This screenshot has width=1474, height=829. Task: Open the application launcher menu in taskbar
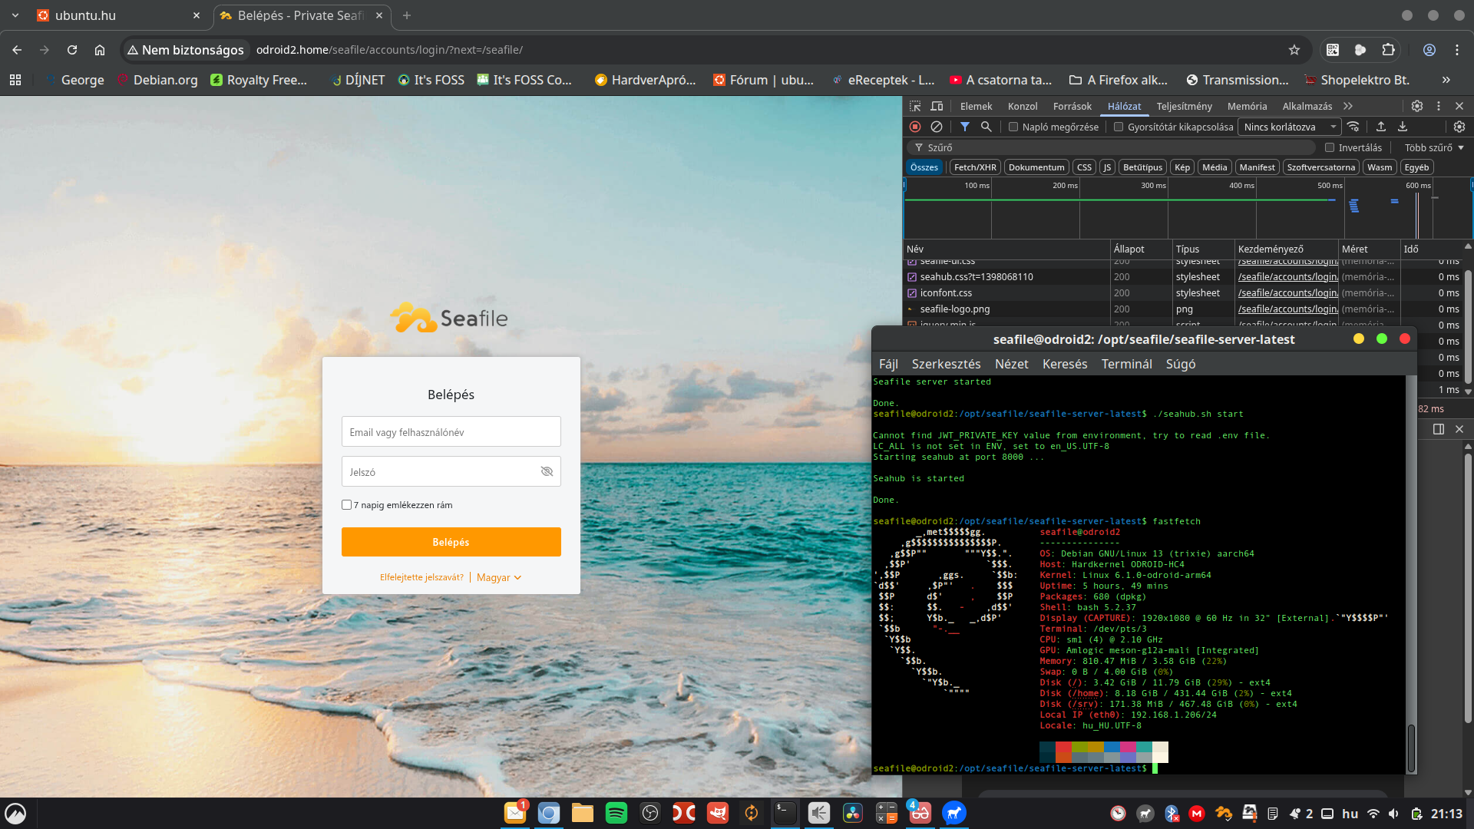[x=15, y=814]
